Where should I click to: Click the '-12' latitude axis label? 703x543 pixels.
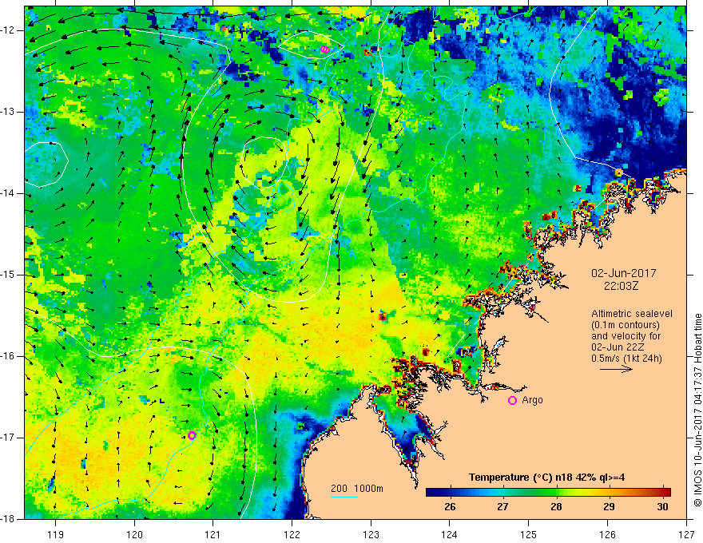9,30
